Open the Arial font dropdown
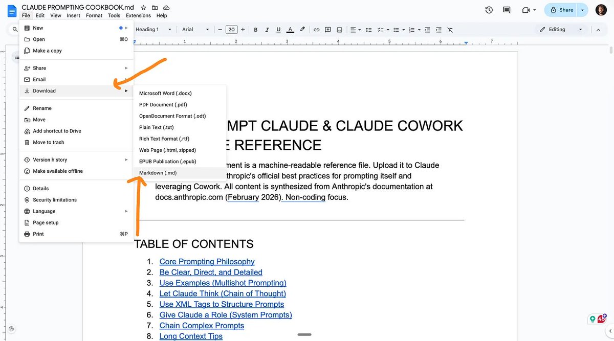Image resolution: width=614 pixels, height=341 pixels. pyautogui.click(x=195, y=30)
